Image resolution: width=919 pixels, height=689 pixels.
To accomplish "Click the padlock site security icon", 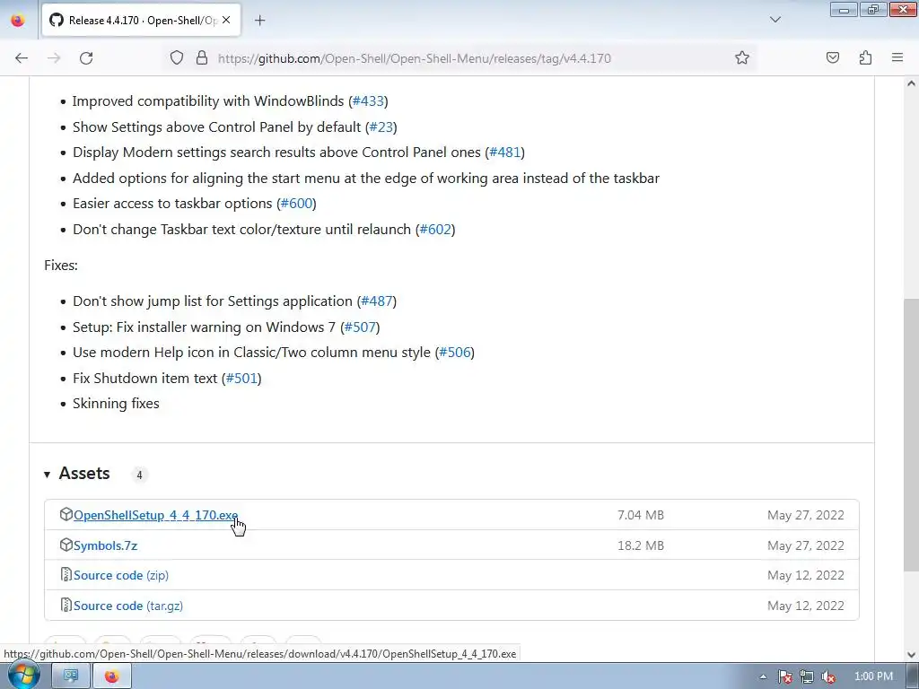I will 202,57.
